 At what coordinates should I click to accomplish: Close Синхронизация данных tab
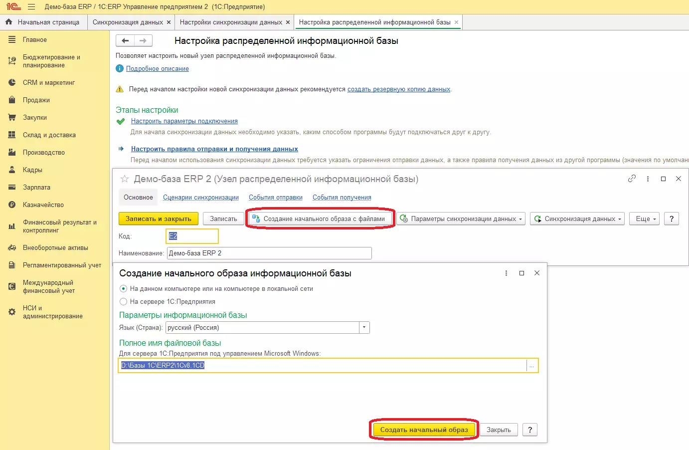click(169, 22)
